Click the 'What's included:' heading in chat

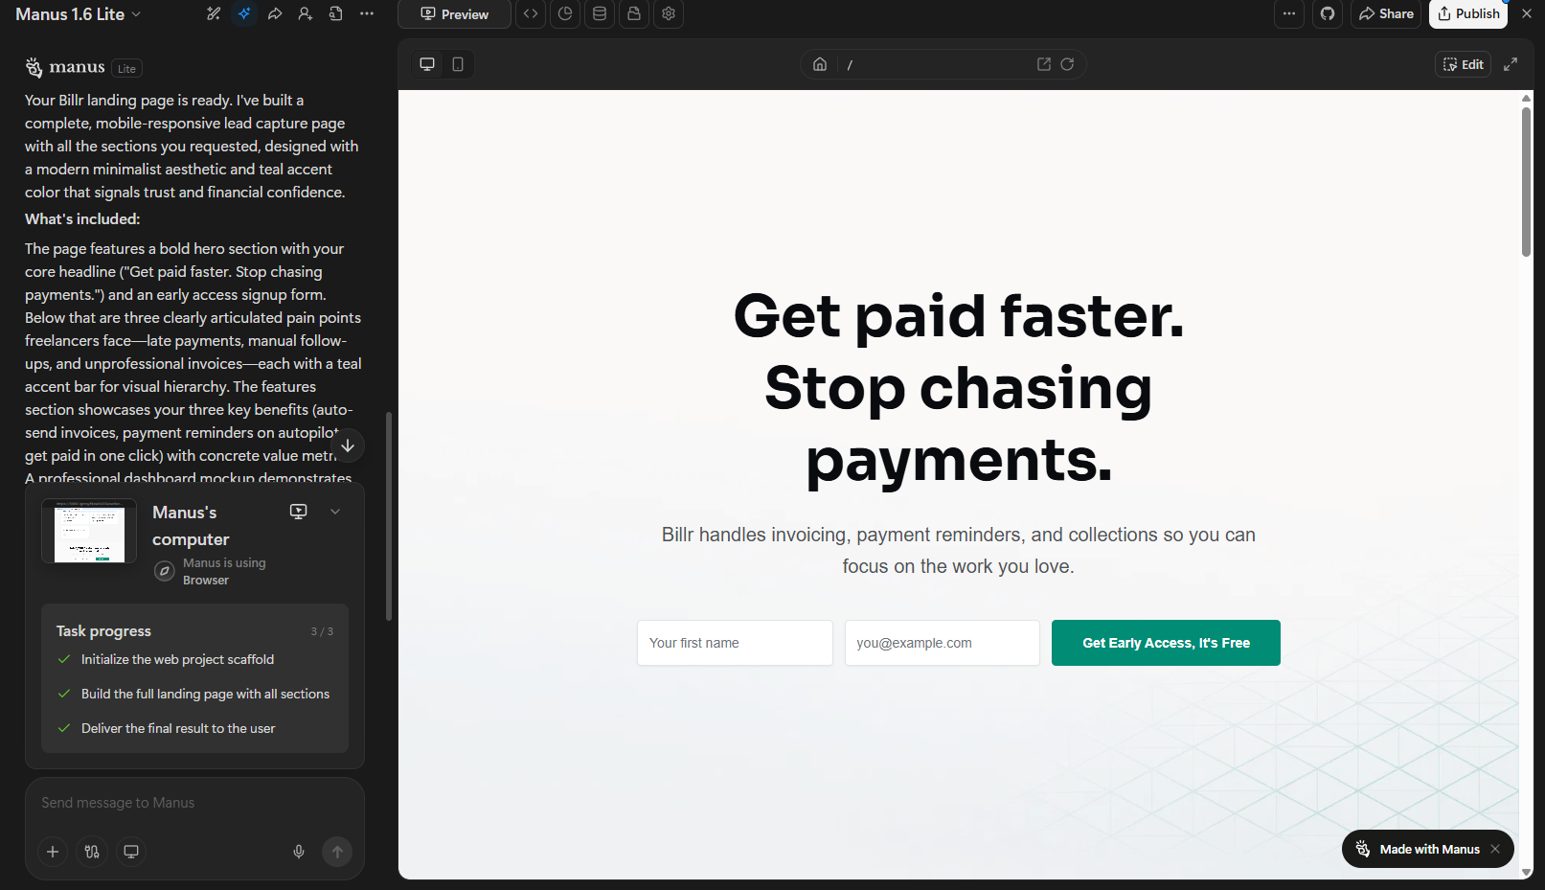82,219
